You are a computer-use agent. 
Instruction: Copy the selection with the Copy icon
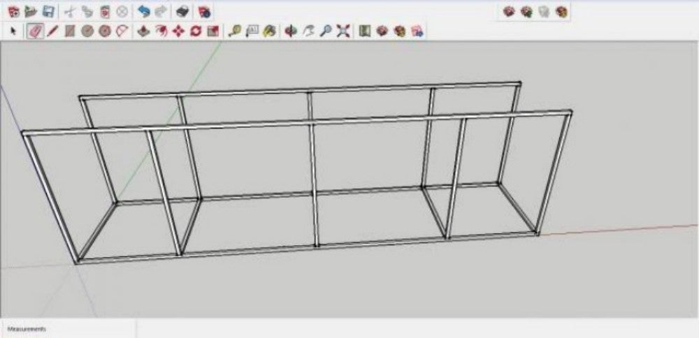click(87, 12)
